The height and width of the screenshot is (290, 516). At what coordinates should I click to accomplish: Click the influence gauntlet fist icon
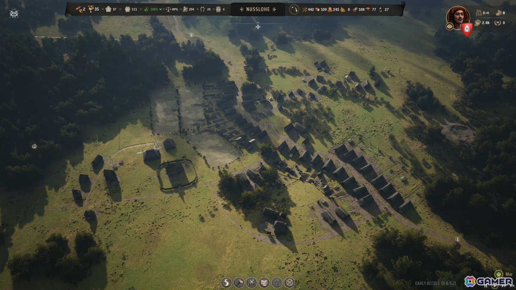point(478,23)
